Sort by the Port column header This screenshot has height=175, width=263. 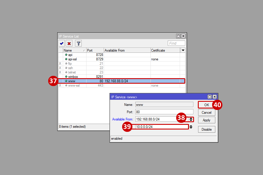coord(95,50)
